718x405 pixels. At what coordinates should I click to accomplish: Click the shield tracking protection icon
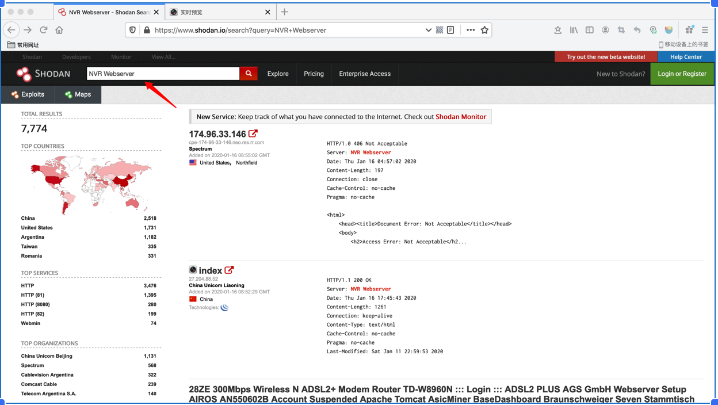click(x=133, y=30)
